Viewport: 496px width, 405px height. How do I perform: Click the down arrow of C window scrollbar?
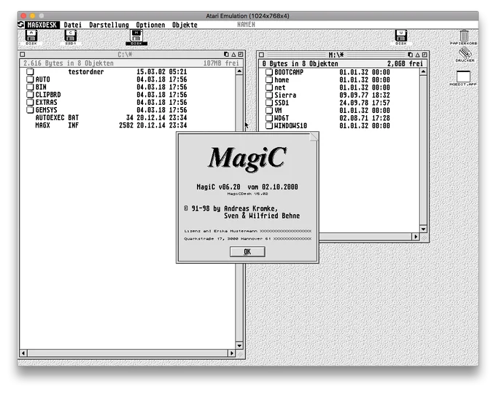pyautogui.click(x=239, y=345)
